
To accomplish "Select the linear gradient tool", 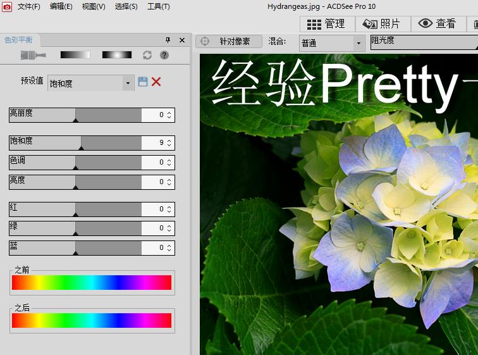I will click(75, 55).
